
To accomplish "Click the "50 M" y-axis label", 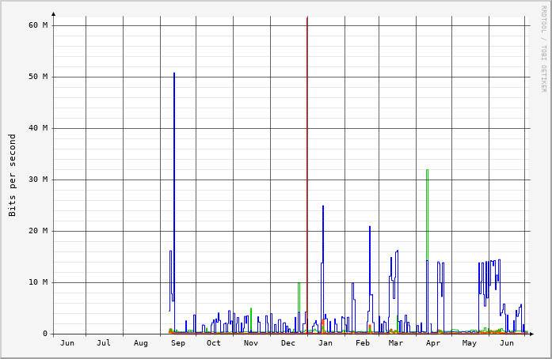I will 38,77.
